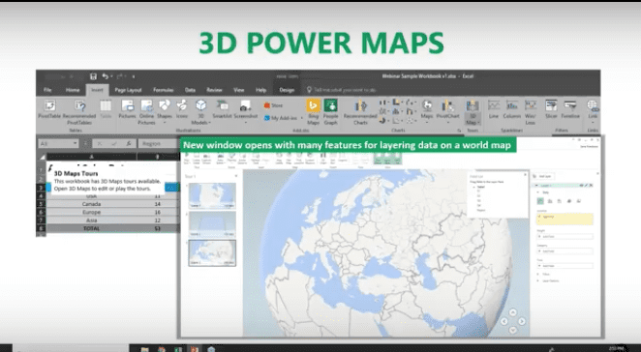Open the 3D Models dropdown

(200, 112)
